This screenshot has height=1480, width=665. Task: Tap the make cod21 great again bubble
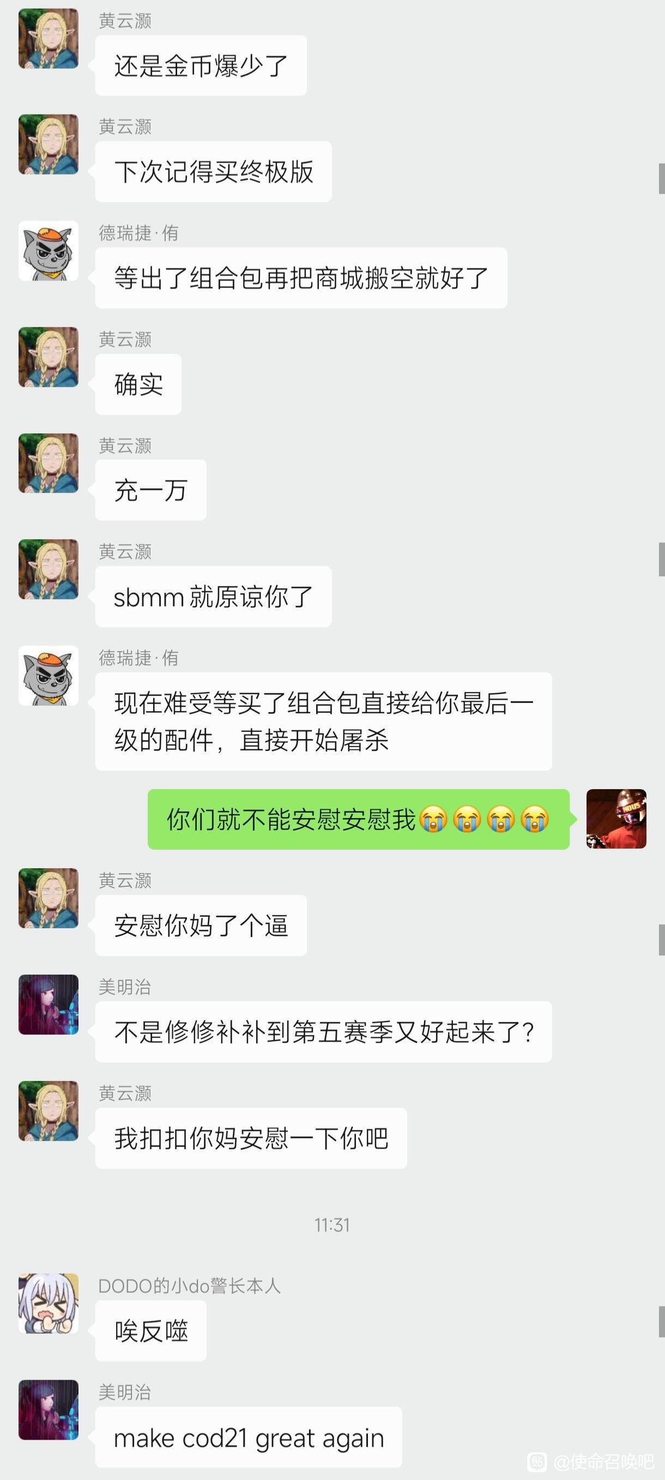click(249, 1437)
